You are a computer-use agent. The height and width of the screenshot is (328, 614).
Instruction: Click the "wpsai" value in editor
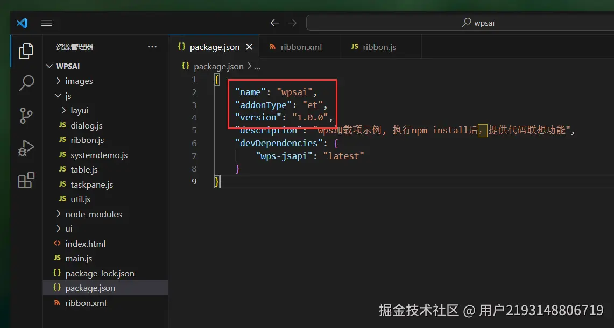click(x=294, y=92)
